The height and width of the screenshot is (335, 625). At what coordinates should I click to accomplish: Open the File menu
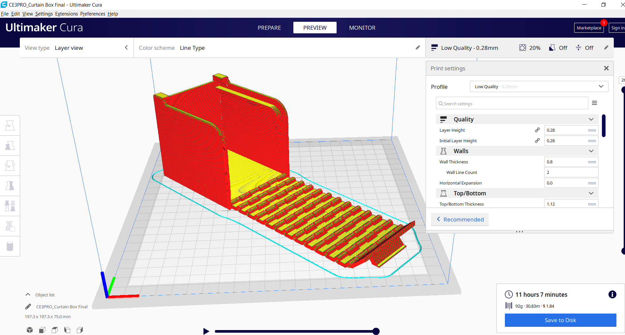[5, 14]
